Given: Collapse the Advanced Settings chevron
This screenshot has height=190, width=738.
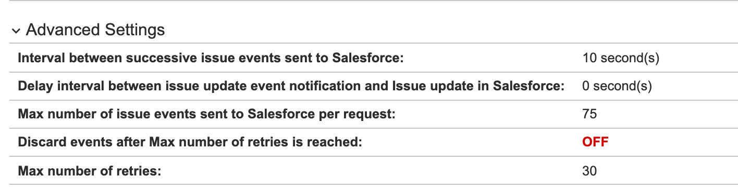Looking at the screenshot, I should 16,31.
